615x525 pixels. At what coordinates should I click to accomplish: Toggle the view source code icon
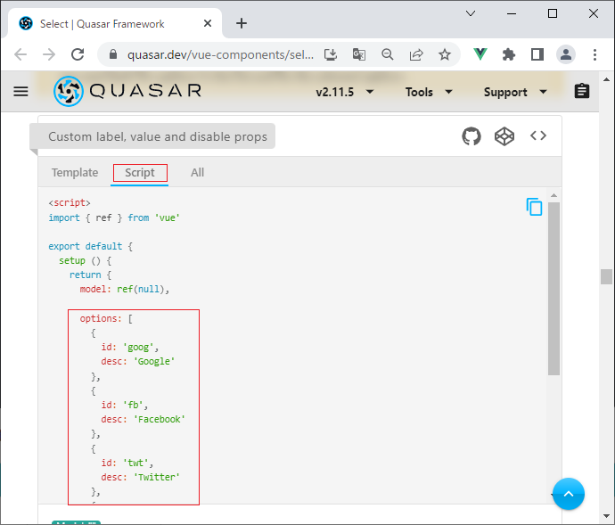tap(538, 135)
